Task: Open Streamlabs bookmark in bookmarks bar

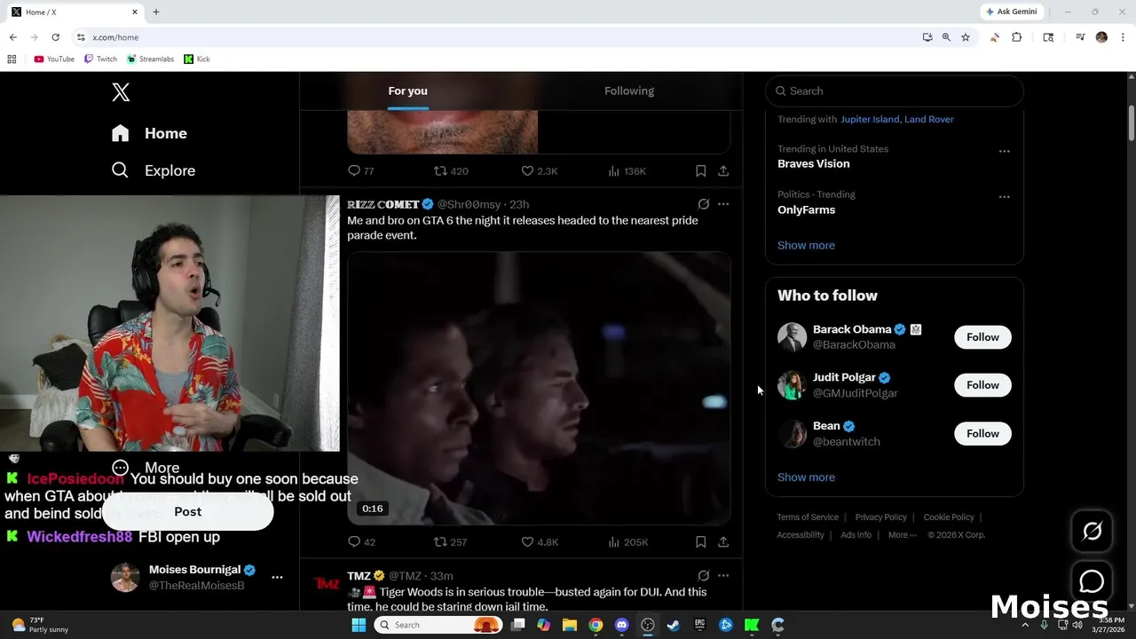Action: click(150, 59)
